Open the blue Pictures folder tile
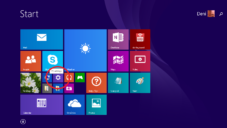The height and width of the screenshot is (128, 227). point(58,88)
